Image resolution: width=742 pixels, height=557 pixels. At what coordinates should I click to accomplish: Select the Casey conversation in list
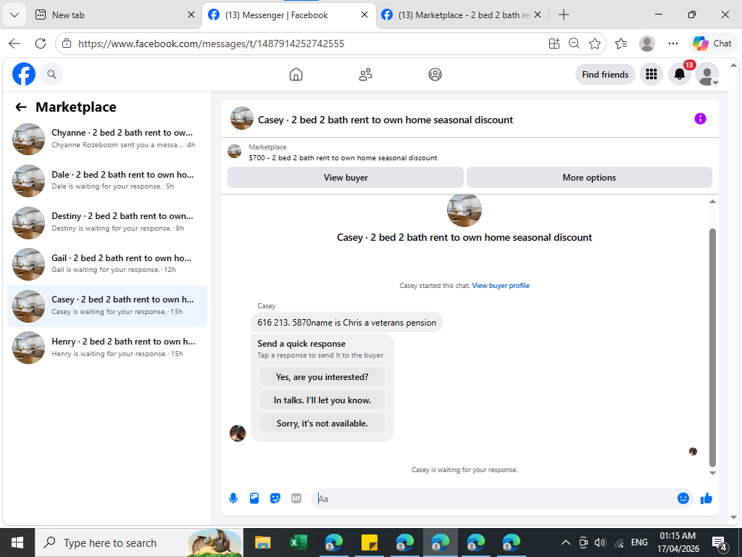(x=107, y=306)
